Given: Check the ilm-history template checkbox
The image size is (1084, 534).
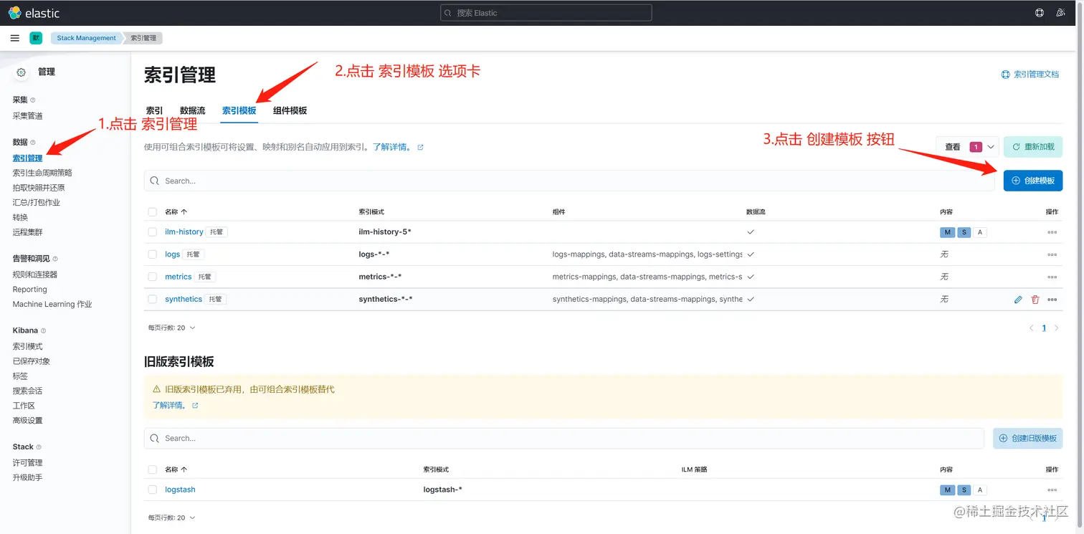Looking at the screenshot, I should click(152, 232).
